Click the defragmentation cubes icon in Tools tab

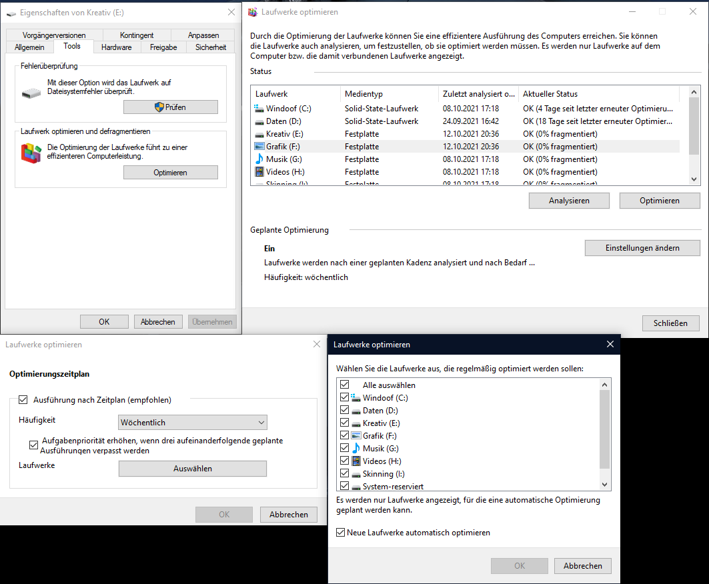coord(31,153)
